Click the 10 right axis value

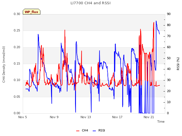(169, 102)
